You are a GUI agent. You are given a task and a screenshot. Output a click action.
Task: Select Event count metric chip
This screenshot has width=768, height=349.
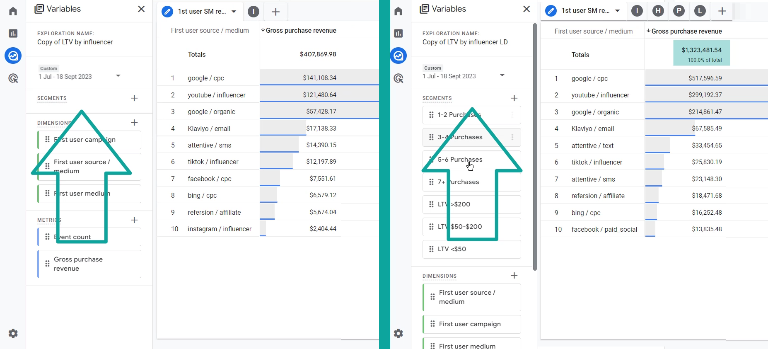pyautogui.click(x=89, y=237)
